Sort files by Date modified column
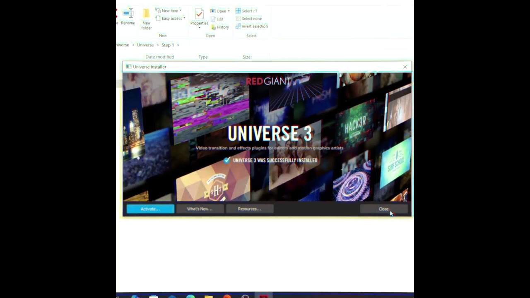This screenshot has height=298, width=530. (160, 57)
